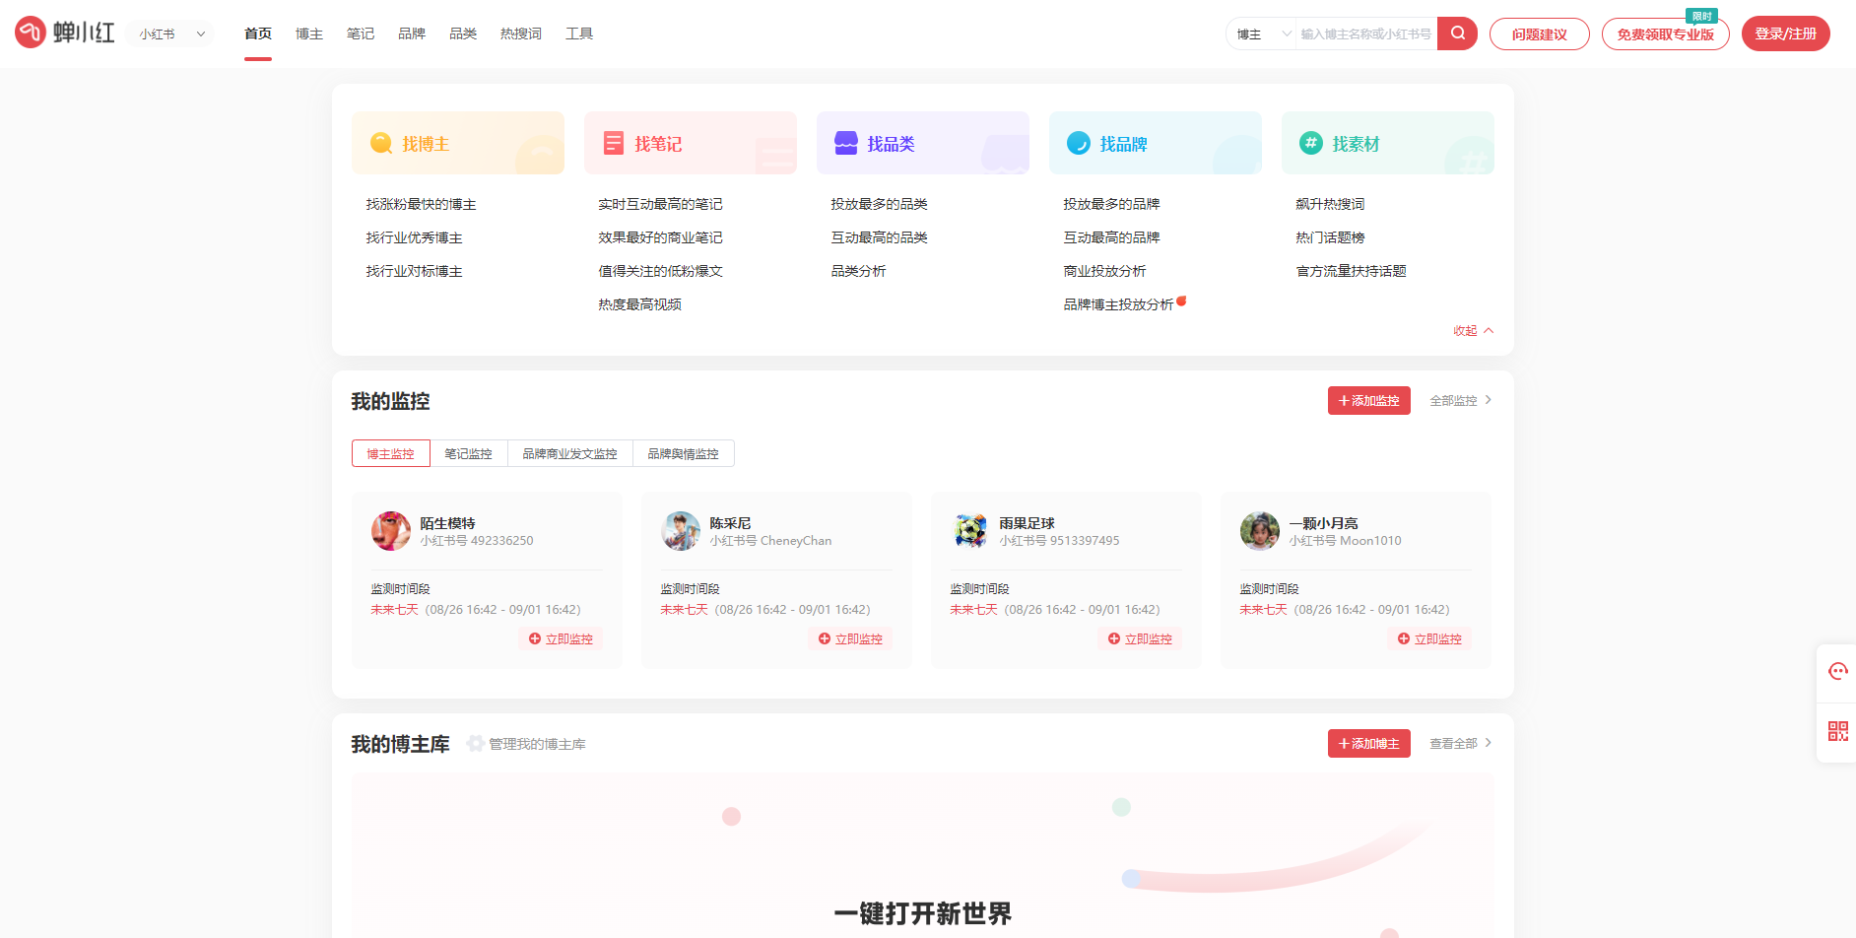Click the 添加监控 button
This screenshot has height=938, width=1856.
[1368, 401]
